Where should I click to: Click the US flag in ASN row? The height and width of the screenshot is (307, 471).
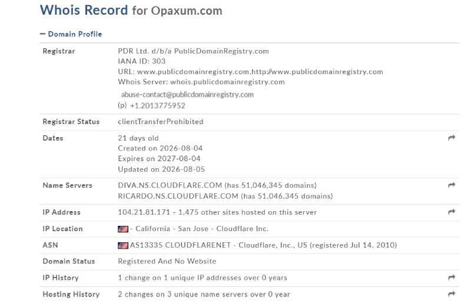pos(123,245)
